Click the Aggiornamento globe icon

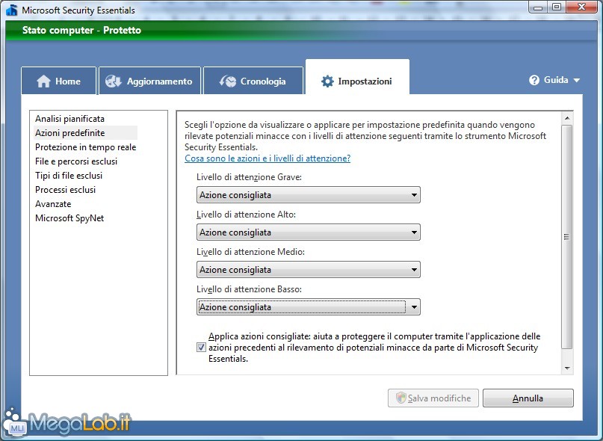[x=113, y=81]
